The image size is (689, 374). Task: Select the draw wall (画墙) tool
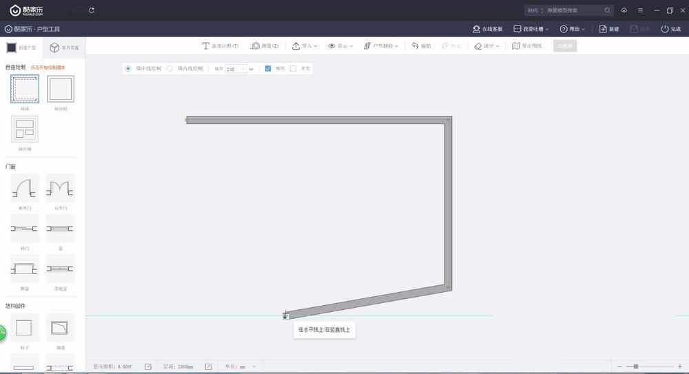click(x=24, y=89)
